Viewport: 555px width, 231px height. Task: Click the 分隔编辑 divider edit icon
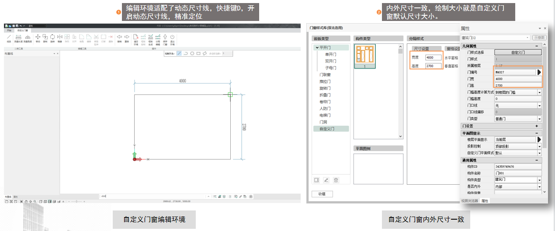click(x=158, y=39)
